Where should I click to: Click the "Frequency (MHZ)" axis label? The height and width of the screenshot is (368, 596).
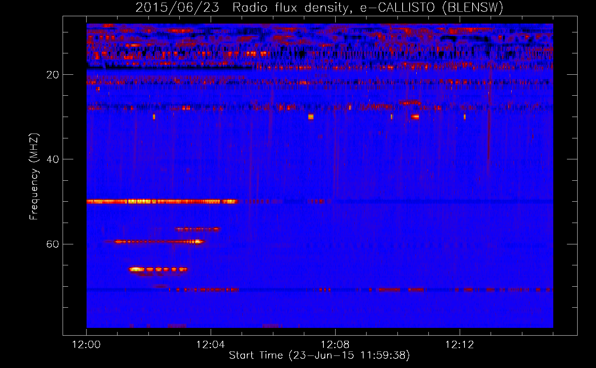click(34, 177)
